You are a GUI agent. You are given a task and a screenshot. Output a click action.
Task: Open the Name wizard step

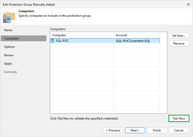8,30
